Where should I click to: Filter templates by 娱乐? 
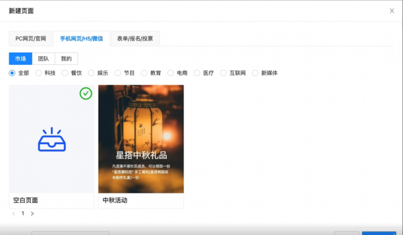pyautogui.click(x=92, y=73)
